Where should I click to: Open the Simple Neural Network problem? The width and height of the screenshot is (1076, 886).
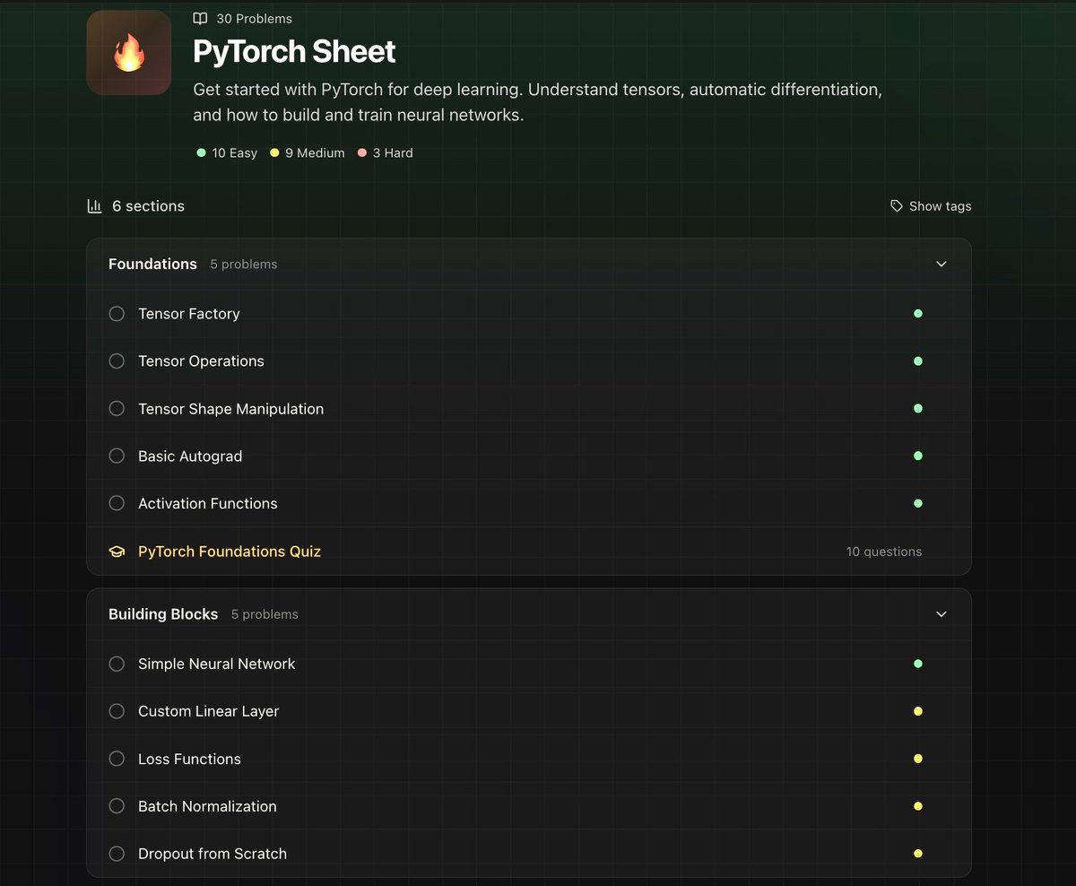coord(216,664)
